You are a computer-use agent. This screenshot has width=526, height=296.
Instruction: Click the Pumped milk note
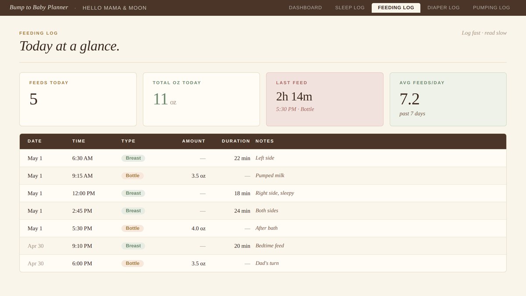[x=270, y=175]
